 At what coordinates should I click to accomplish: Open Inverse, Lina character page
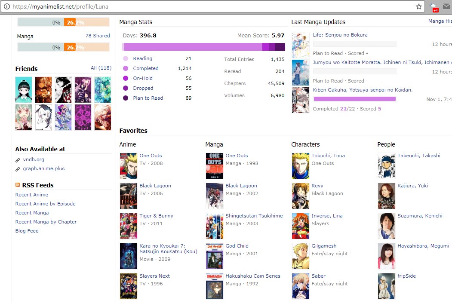327,216
